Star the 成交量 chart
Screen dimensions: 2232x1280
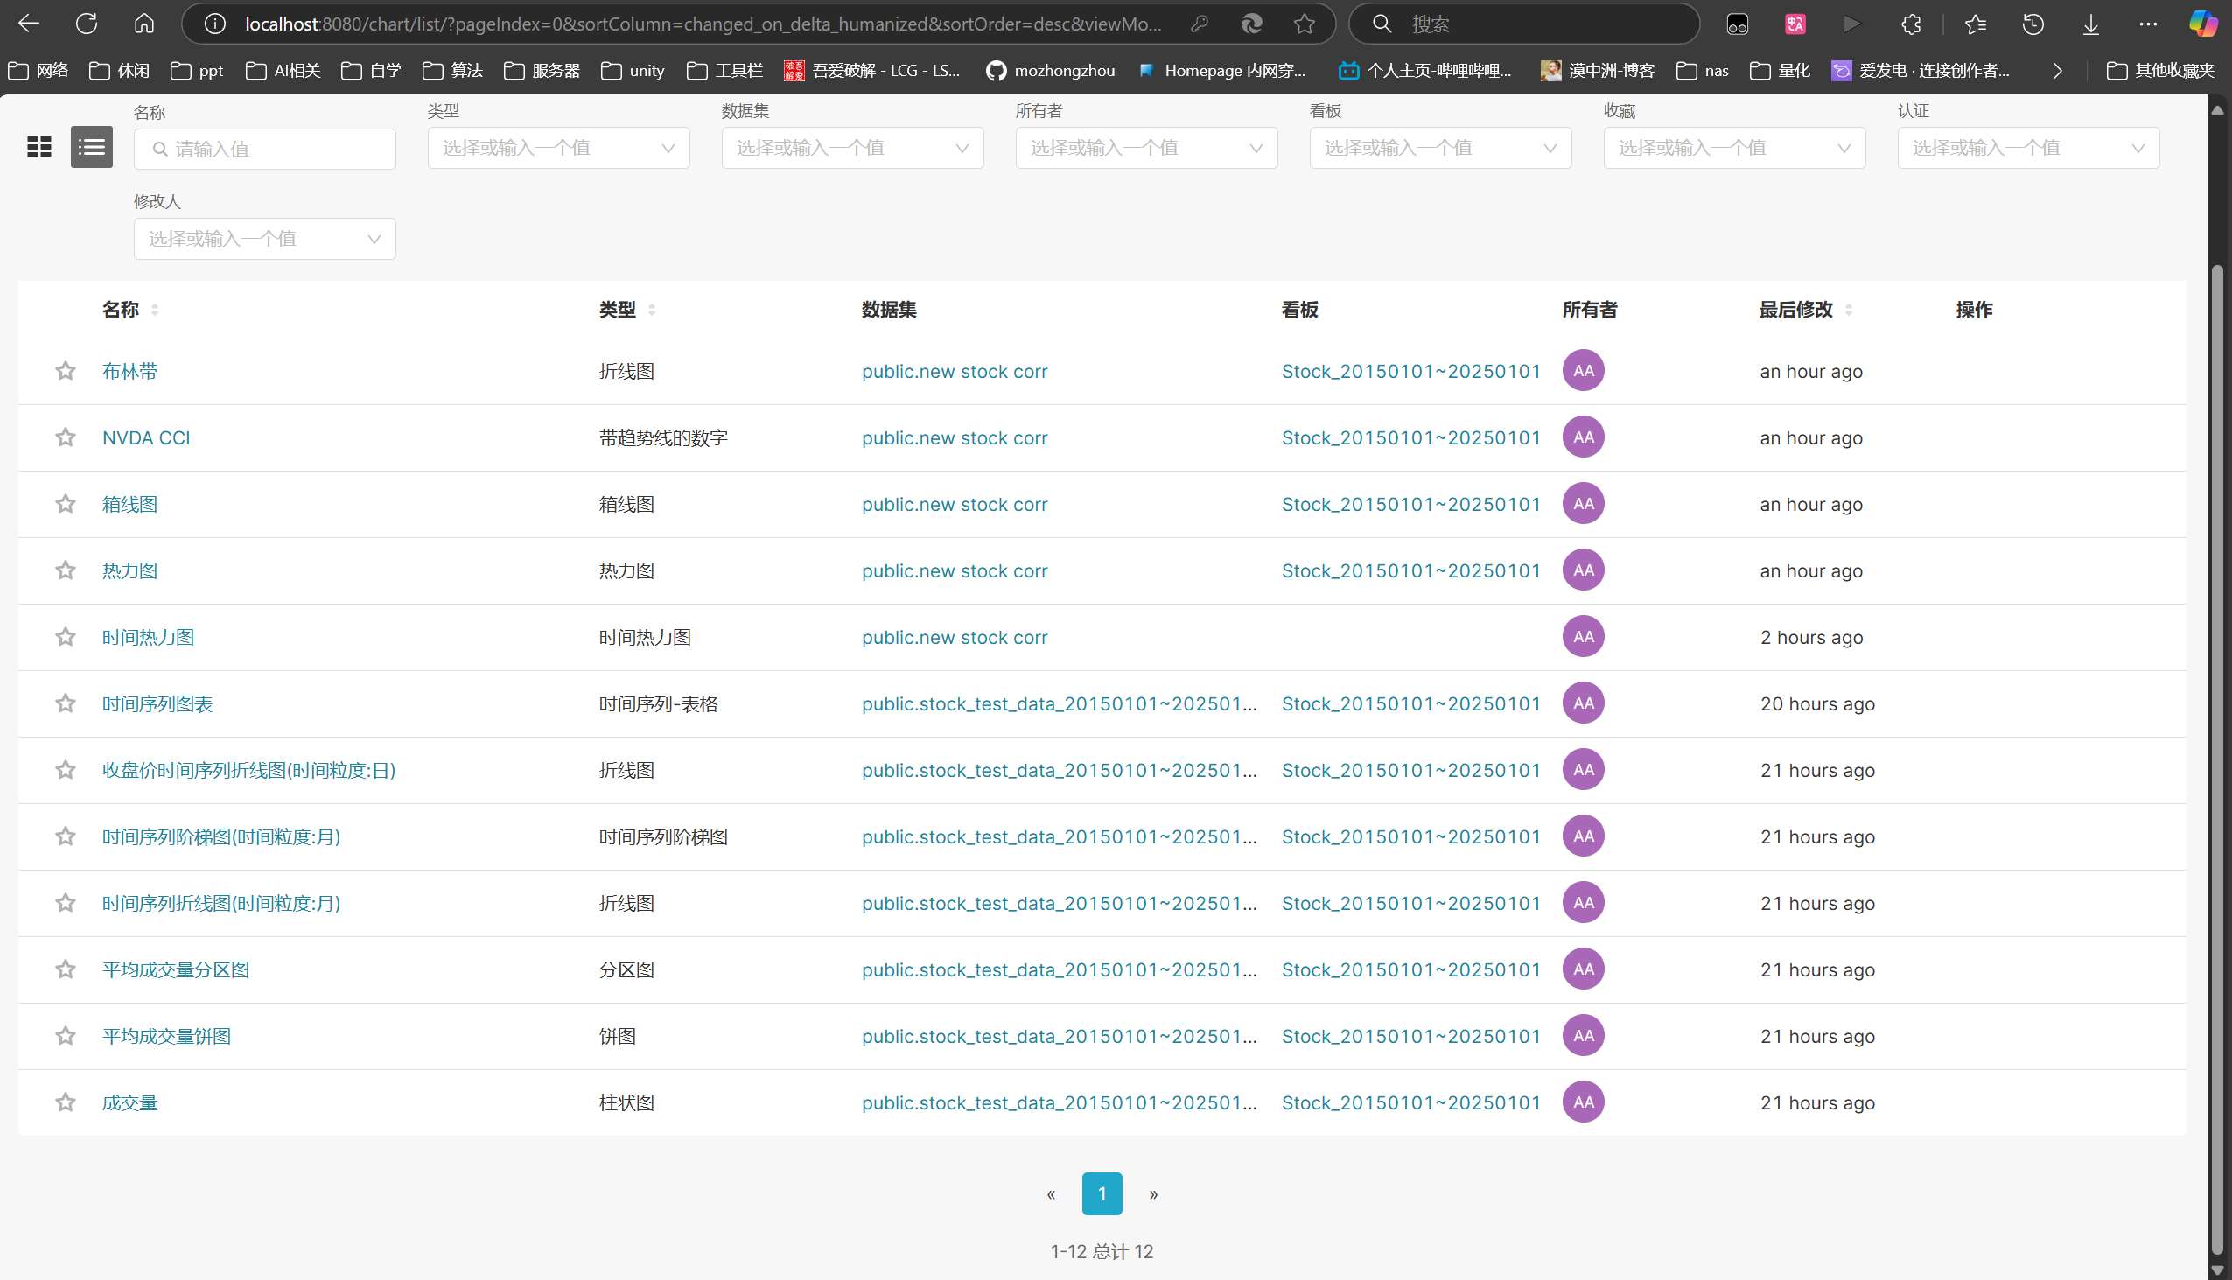click(x=65, y=1102)
